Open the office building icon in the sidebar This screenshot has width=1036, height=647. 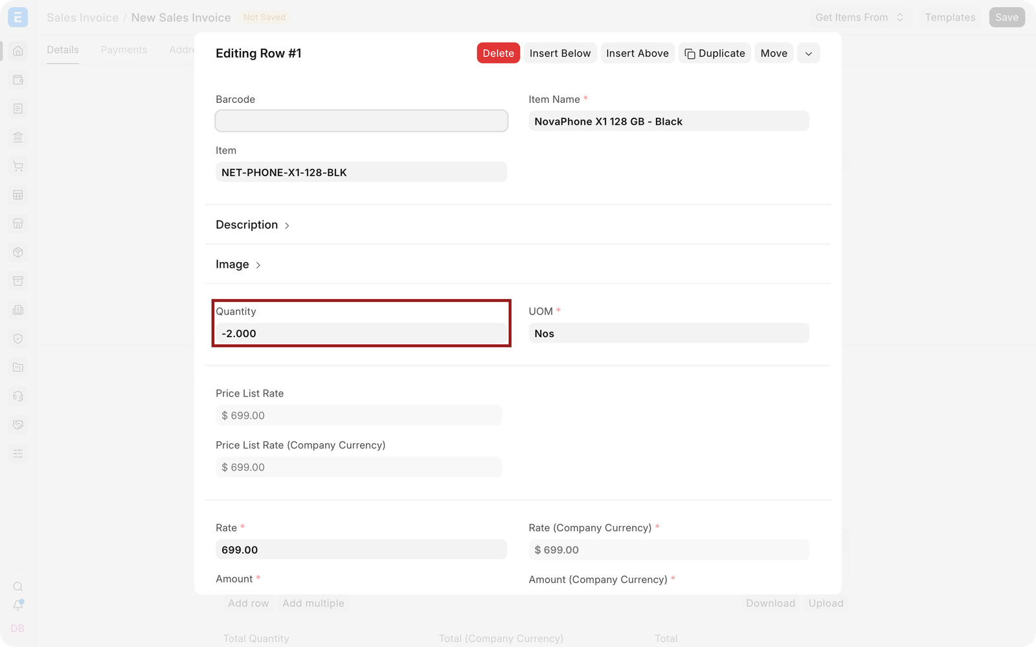18,310
